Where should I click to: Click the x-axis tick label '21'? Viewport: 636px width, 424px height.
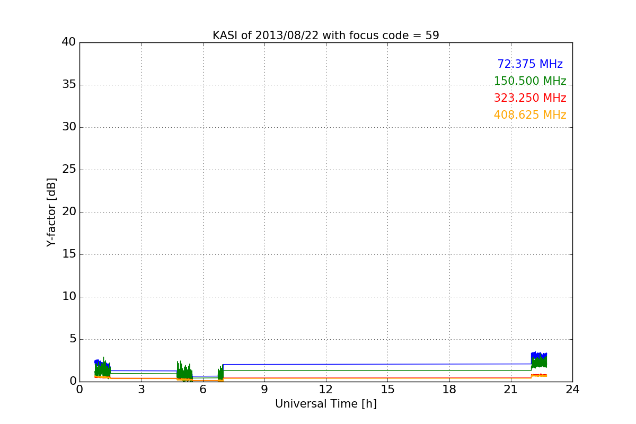511,390
